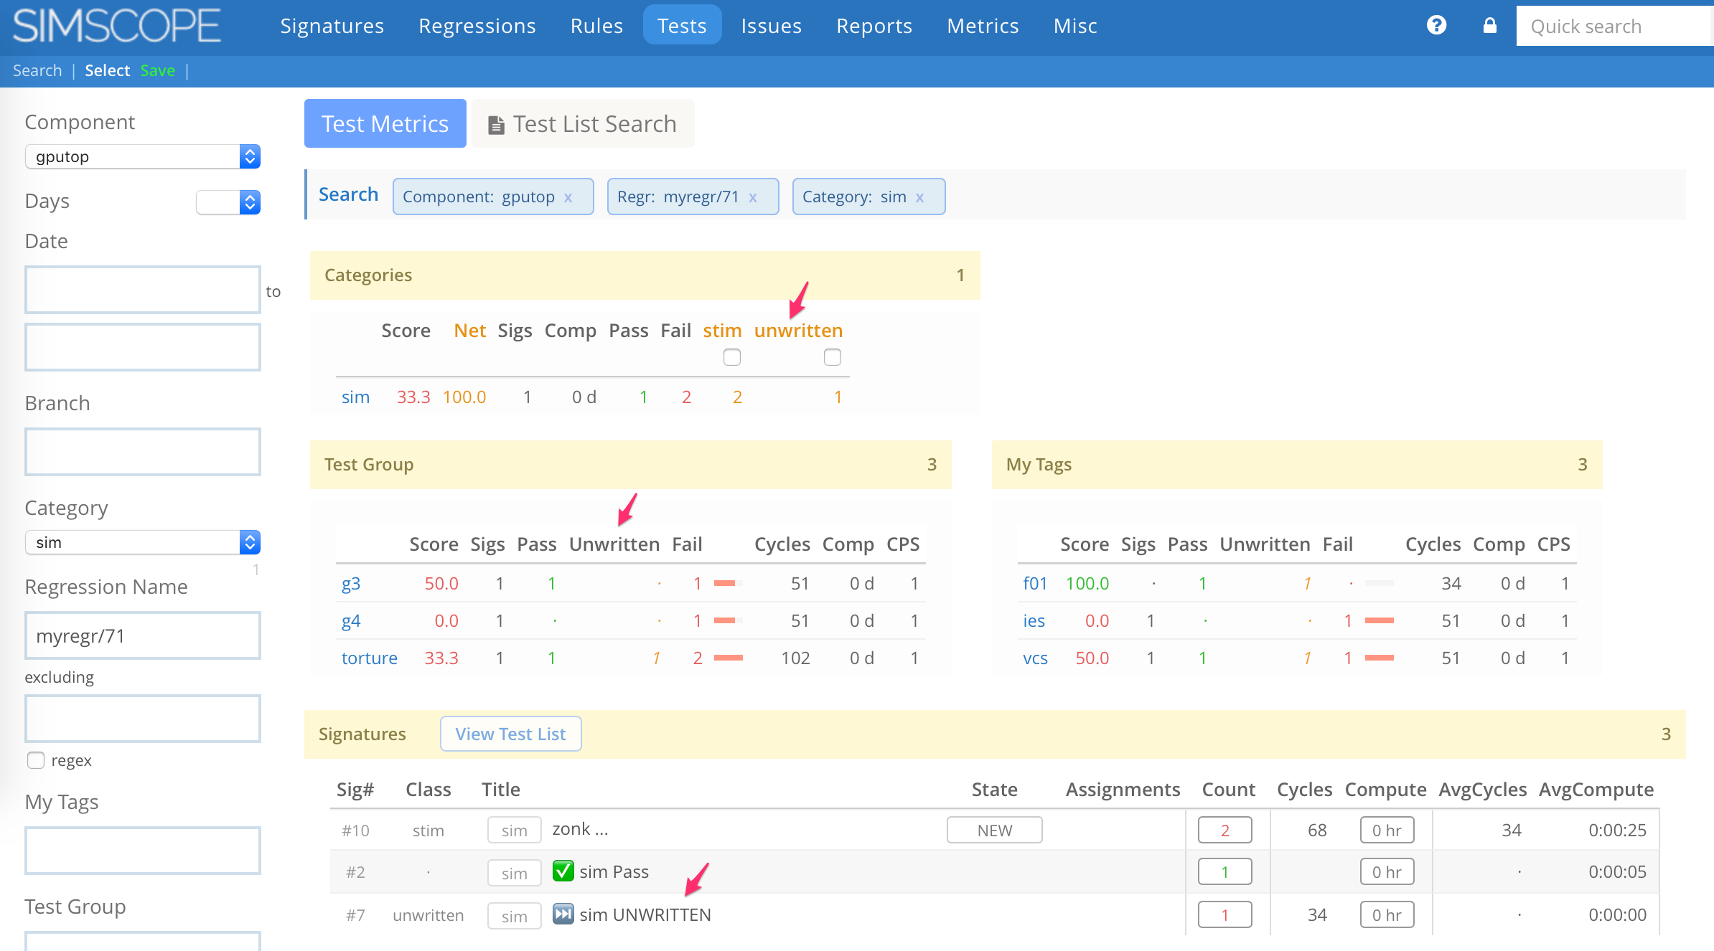1714x951 pixels.
Task: Open the Category sim dropdown
Action: [x=142, y=542]
